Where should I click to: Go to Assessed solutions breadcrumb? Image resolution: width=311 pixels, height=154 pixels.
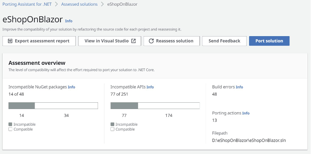coord(79,4)
